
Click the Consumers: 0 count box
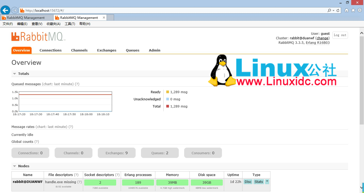(203, 153)
